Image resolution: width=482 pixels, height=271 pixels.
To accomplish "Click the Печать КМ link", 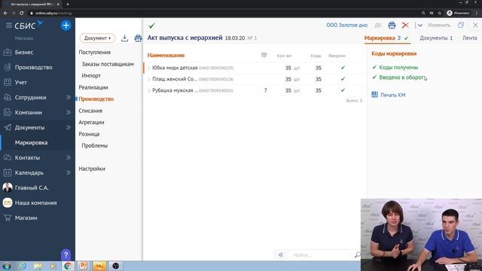I will coord(393,95).
